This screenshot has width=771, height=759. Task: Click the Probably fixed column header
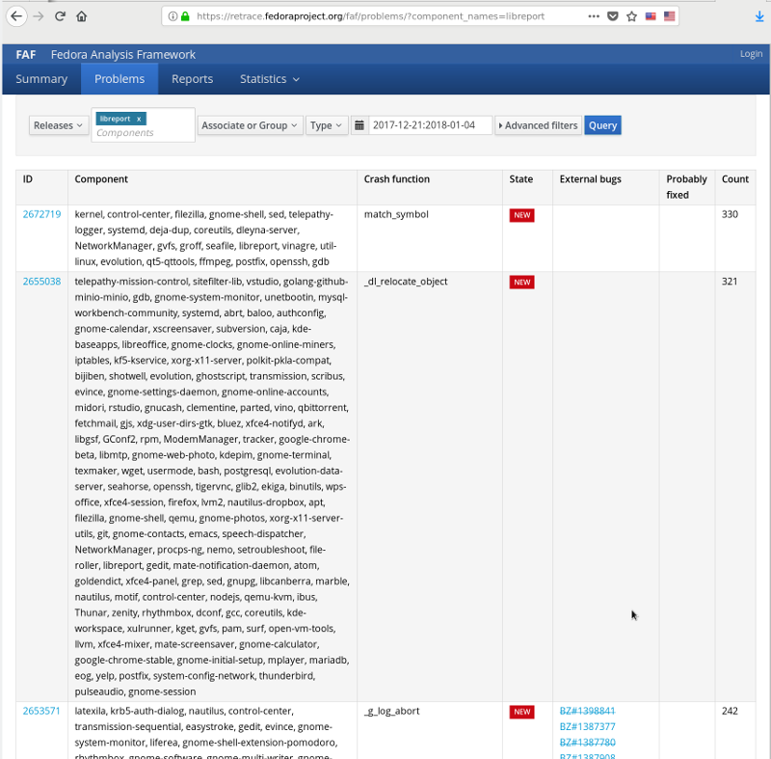coord(686,187)
